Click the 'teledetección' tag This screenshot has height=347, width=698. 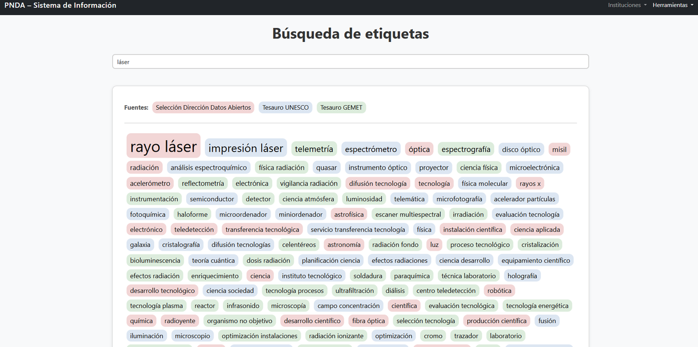(194, 230)
